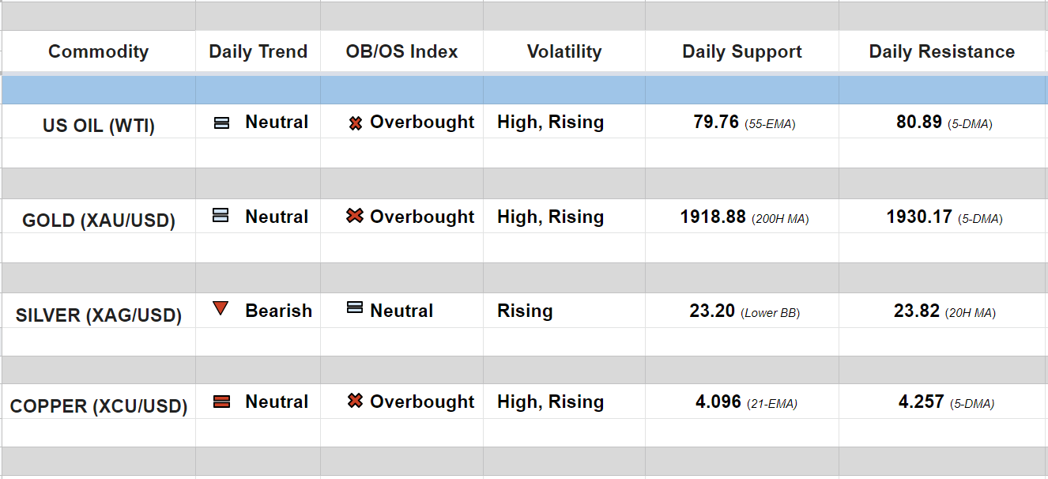Select the Daily Trend column header
Image resolution: width=1048 pixels, height=479 pixels.
coord(258,52)
